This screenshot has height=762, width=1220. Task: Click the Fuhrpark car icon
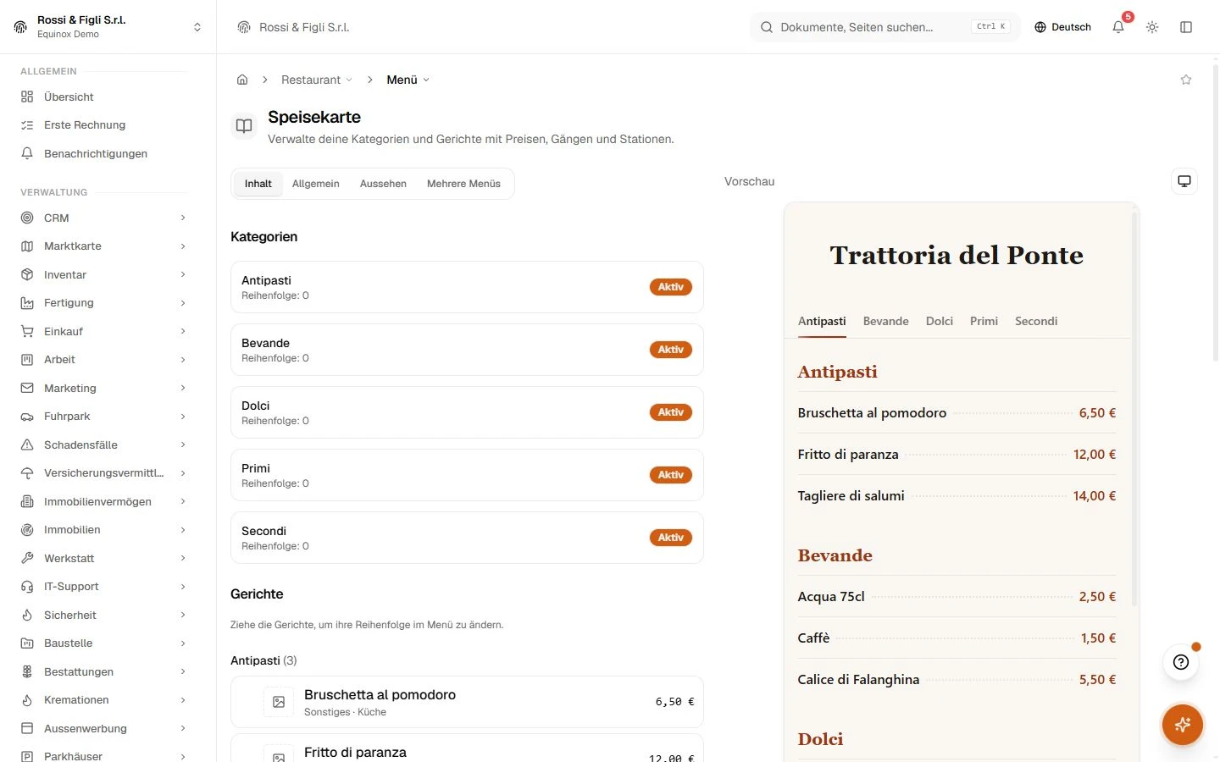coord(27,417)
